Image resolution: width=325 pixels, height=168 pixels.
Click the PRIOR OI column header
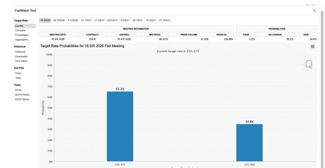click(x=221, y=35)
